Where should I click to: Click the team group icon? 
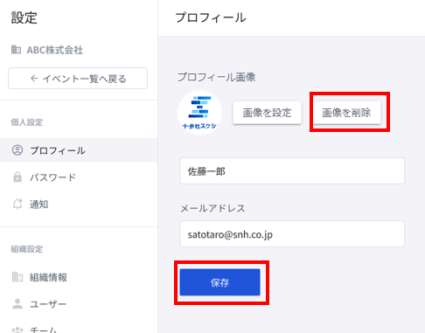[x=17, y=330]
